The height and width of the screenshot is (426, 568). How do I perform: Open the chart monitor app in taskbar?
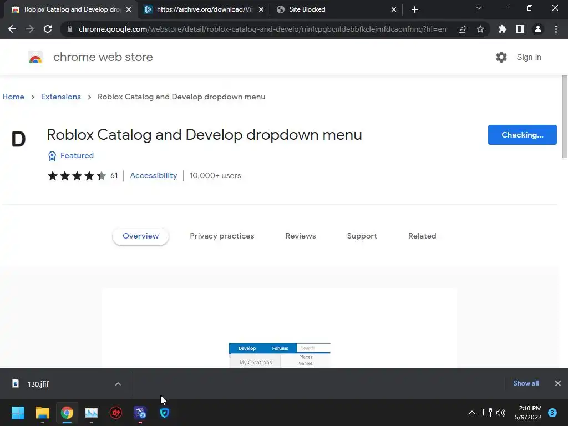(x=92, y=413)
